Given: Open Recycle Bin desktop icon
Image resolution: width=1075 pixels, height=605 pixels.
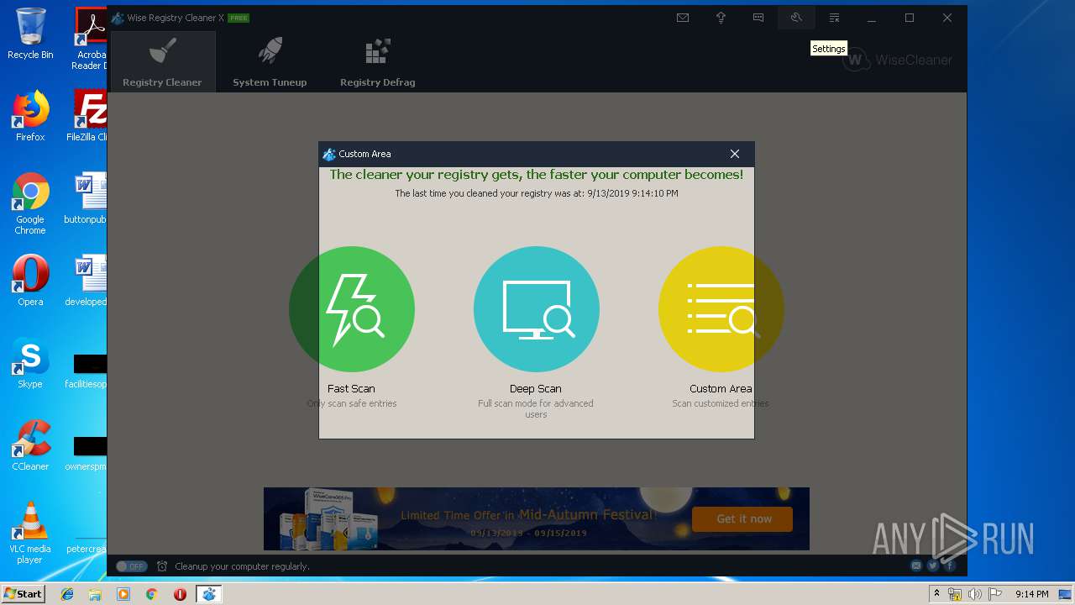Looking at the screenshot, I should tap(30, 34).
